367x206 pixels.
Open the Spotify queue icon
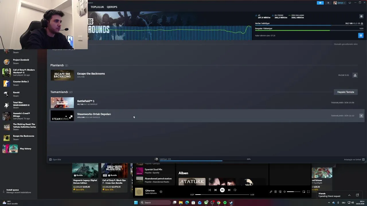[276, 192]
